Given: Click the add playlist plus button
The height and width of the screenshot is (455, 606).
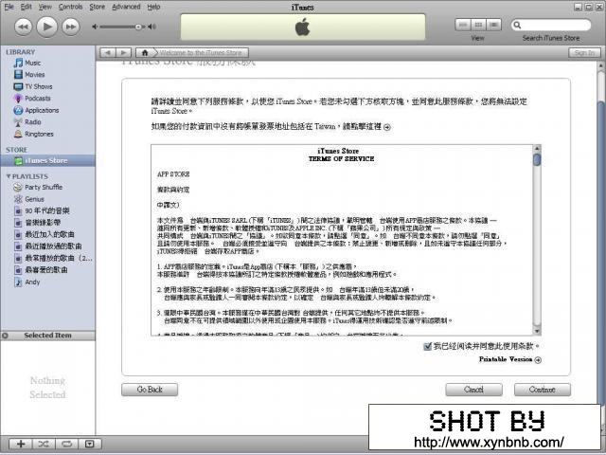Looking at the screenshot, I should pos(21,444).
